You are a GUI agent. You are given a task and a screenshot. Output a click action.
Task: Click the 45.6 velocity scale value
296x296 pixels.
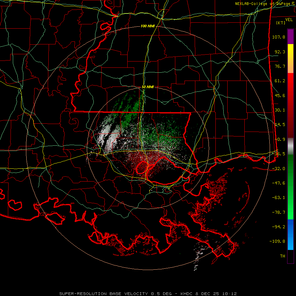point(280,95)
